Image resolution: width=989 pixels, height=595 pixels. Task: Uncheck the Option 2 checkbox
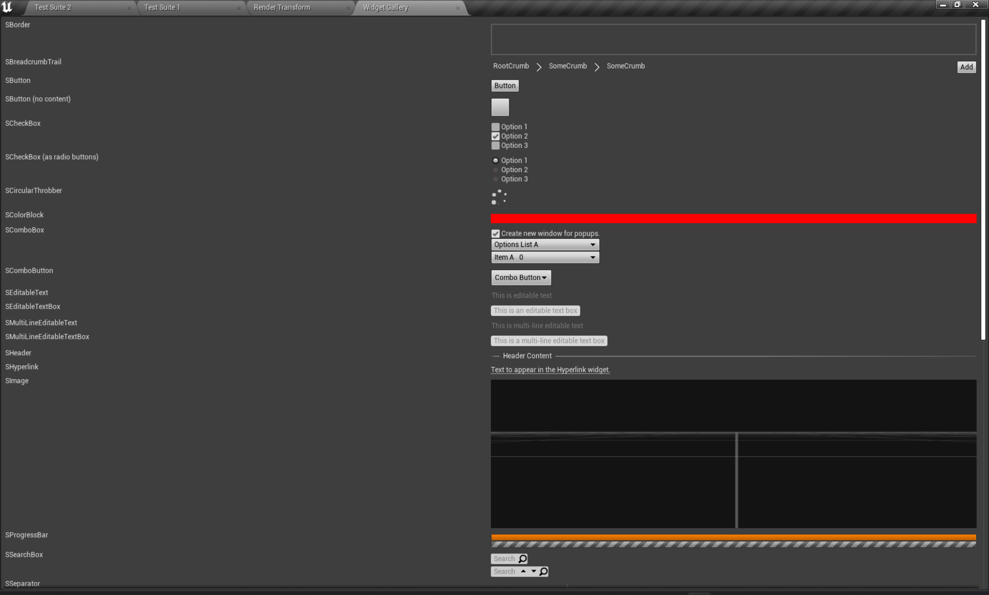[x=496, y=136]
